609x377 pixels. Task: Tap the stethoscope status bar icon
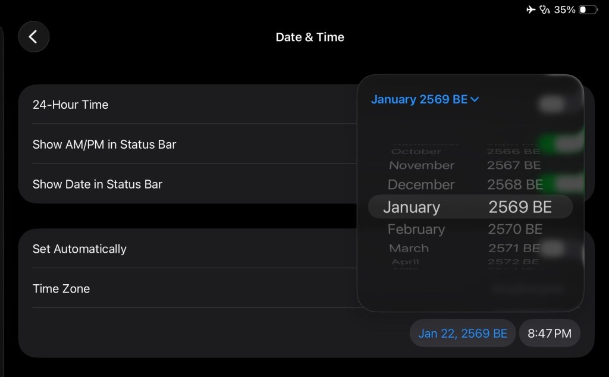tap(544, 10)
